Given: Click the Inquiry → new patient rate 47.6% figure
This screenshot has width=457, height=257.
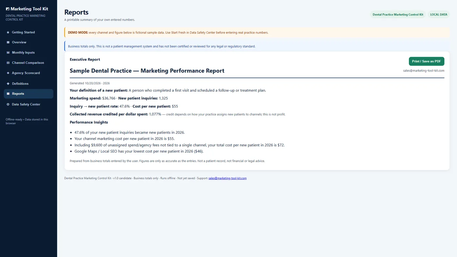Looking at the screenshot, I should coord(125,106).
